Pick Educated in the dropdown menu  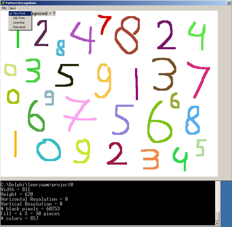19,27
